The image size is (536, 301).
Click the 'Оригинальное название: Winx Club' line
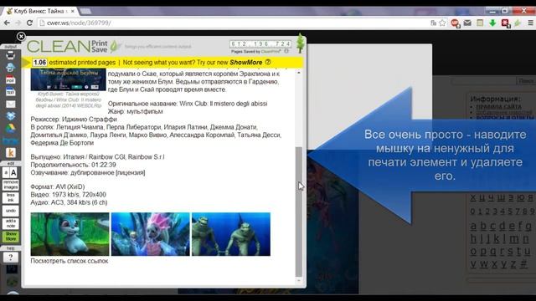[x=188, y=104]
